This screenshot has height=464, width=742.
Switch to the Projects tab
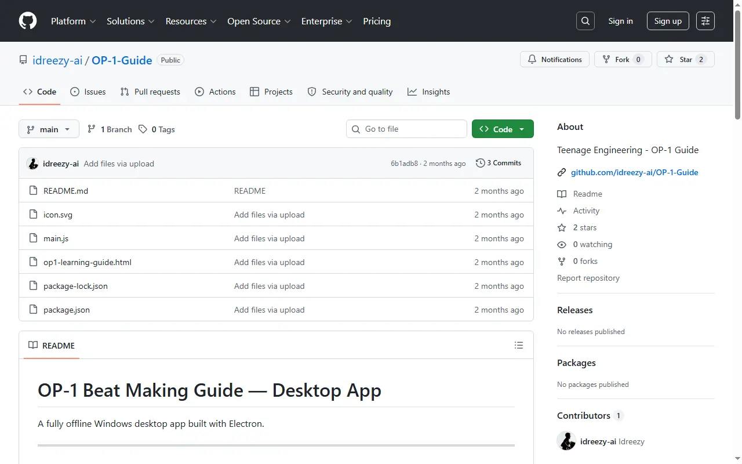click(271, 92)
